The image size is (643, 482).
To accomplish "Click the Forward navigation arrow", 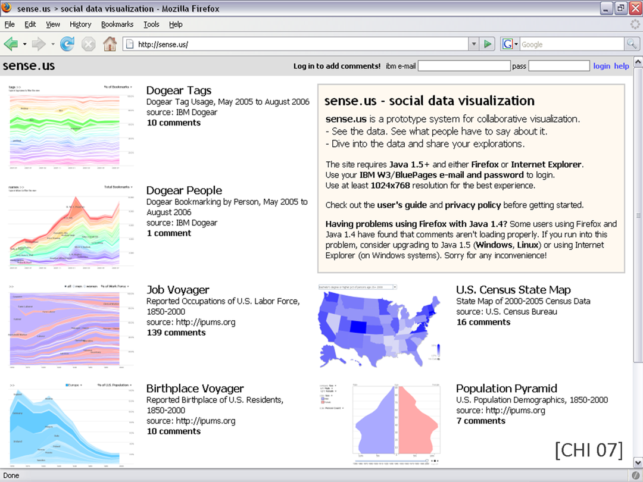I will 39,44.
